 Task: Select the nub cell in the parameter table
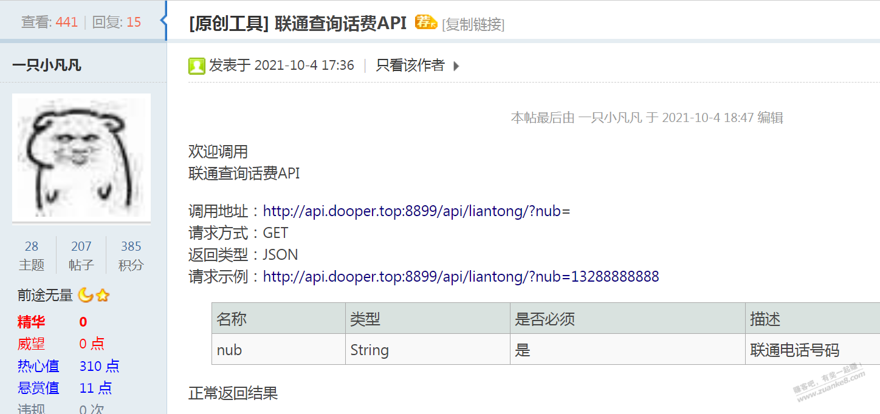(x=230, y=350)
